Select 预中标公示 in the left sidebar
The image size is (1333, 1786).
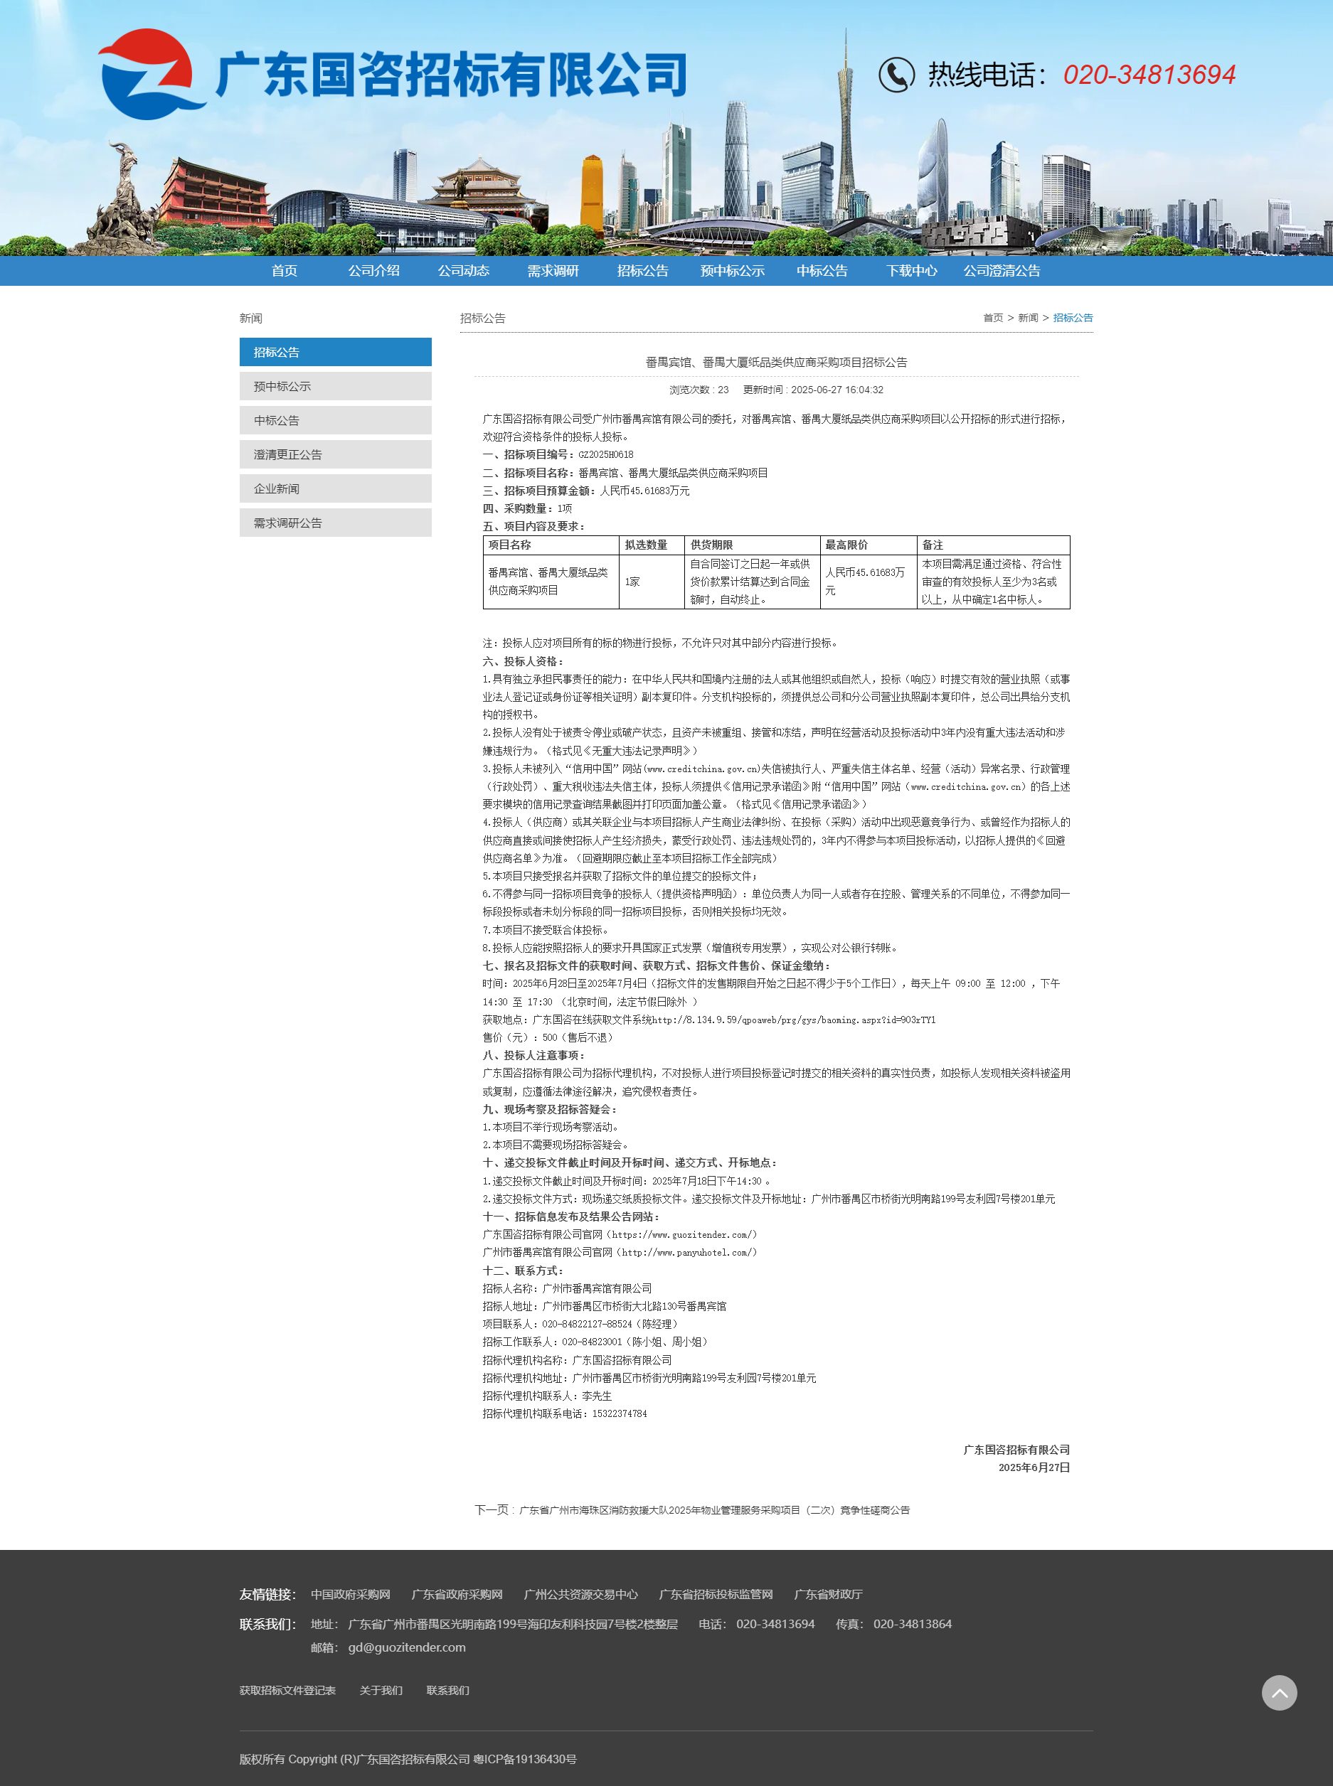[335, 386]
